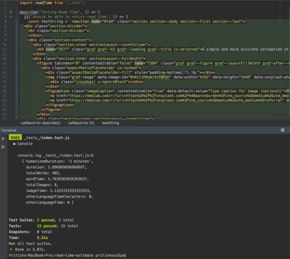Click the crosshair u-ignoreBlock div line
This screenshot has width=290, height=259.
(96, 82)
